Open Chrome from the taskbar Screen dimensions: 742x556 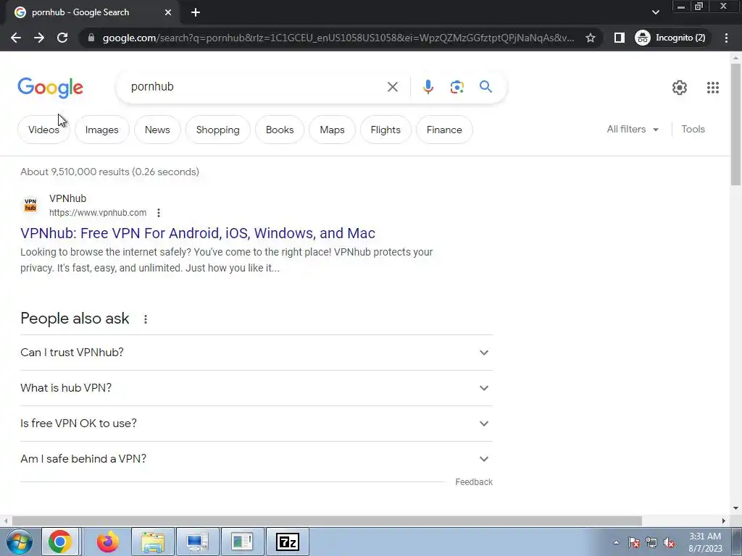(59, 542)
